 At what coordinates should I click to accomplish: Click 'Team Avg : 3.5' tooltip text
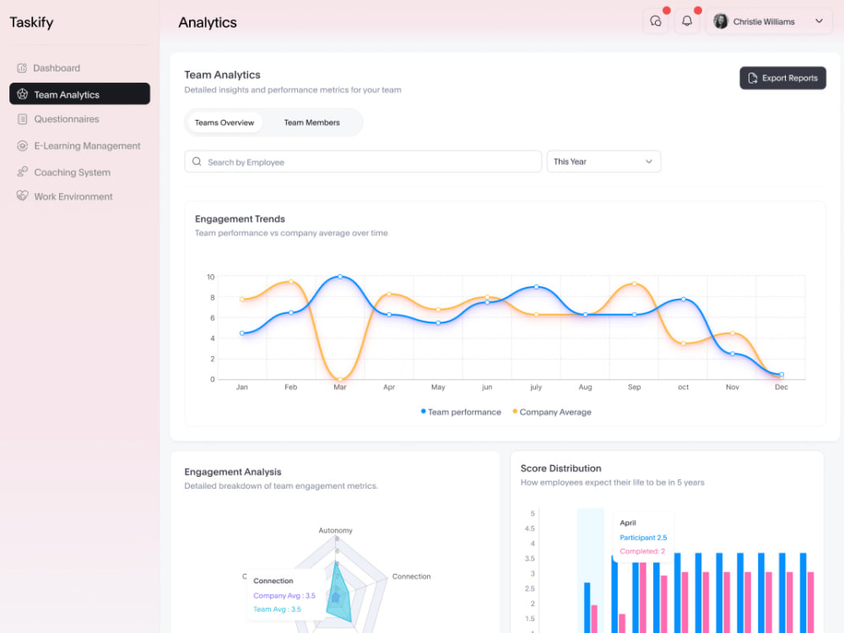coord(277,609)
